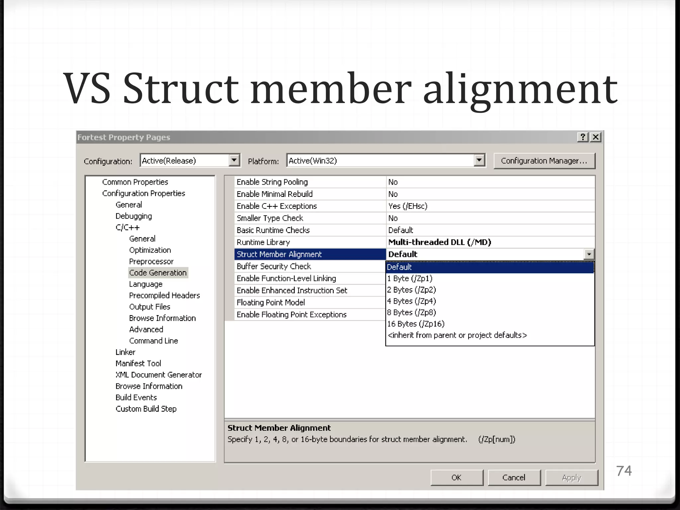The image size is (680, 510).
Task: Select Configuration Properties tree node
Action: [143, 193]
